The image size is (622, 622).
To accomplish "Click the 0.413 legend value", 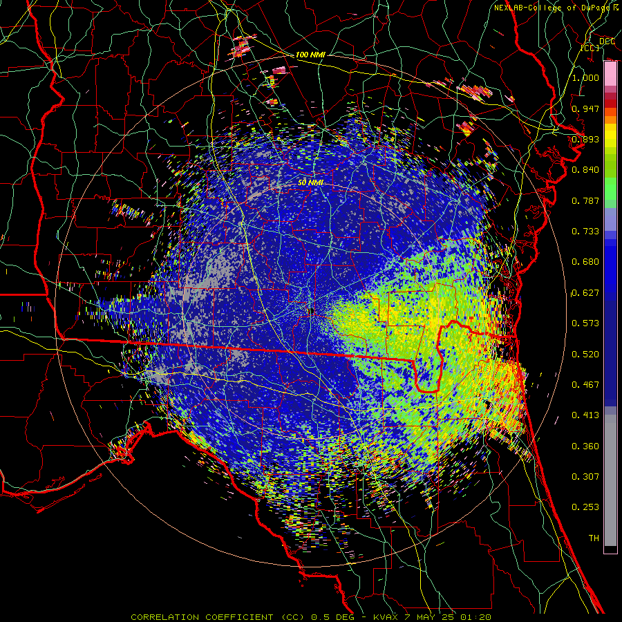I will (585, 415).
